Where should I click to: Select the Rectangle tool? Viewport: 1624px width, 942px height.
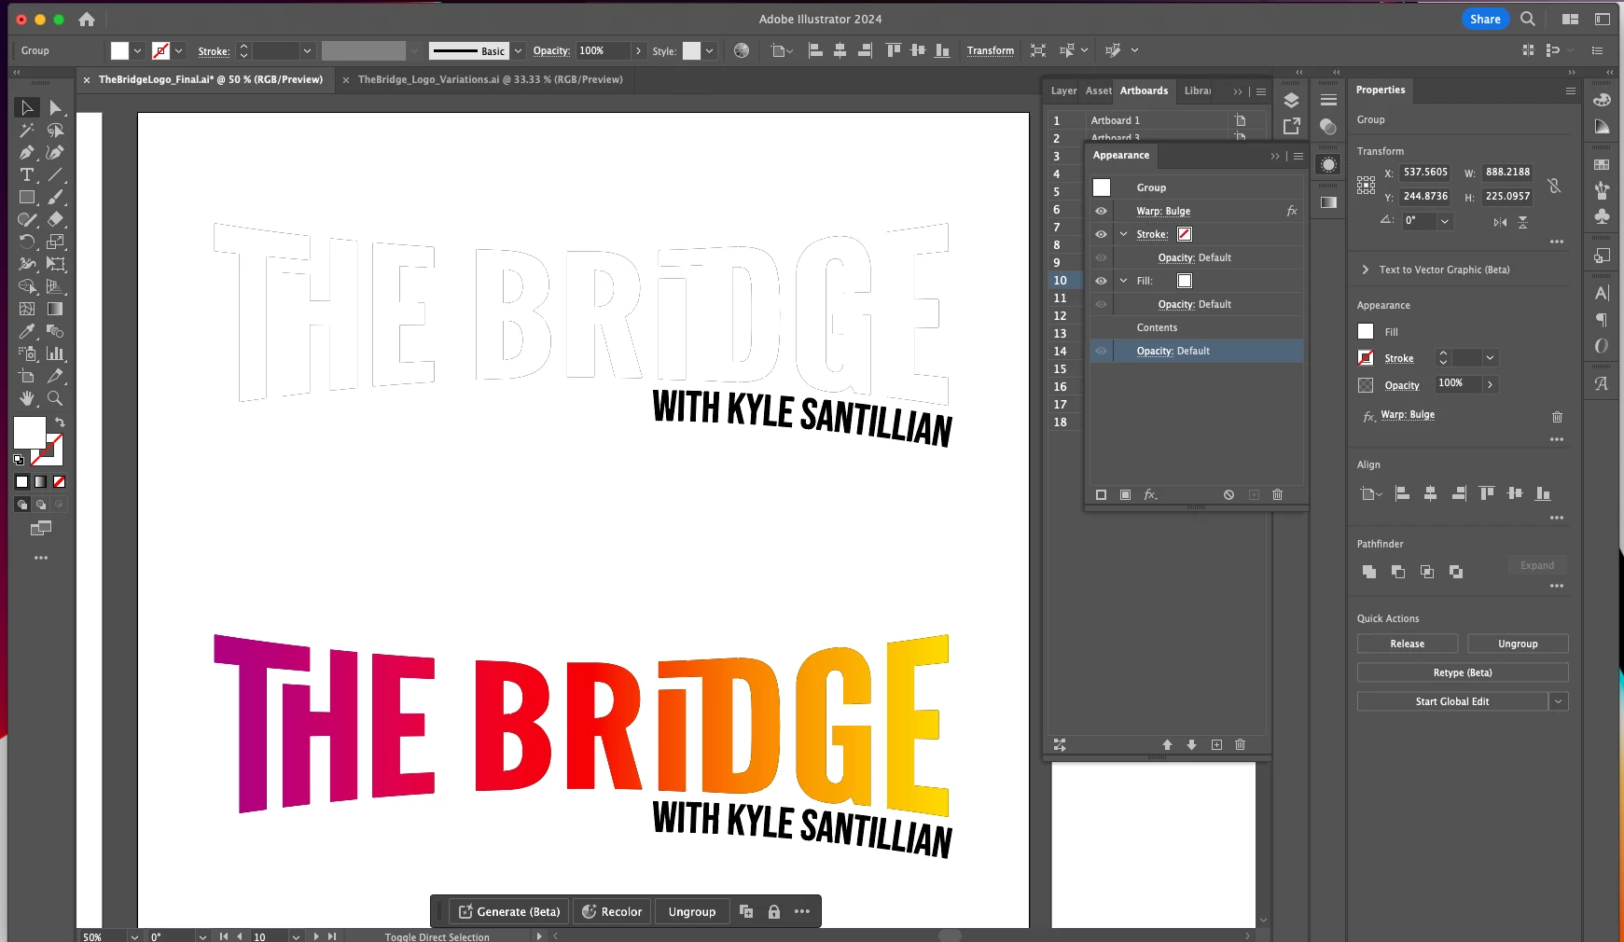click(x=27, y=198)
